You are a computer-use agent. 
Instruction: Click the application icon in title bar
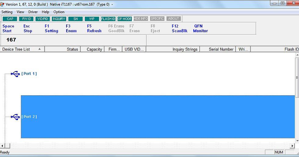pos(2,4)
